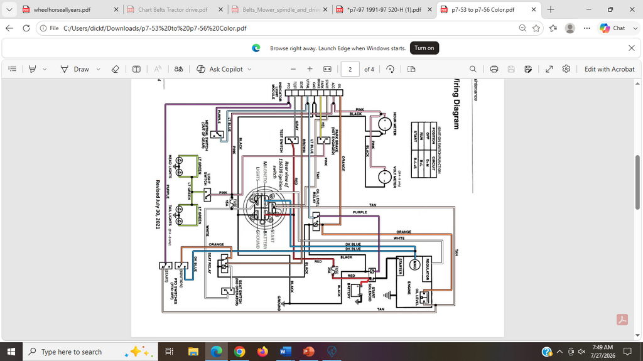The image size is (643, 361).
Task: Toggle the muted volume icon
Action: pyautogui.click(x=581, y=352)
